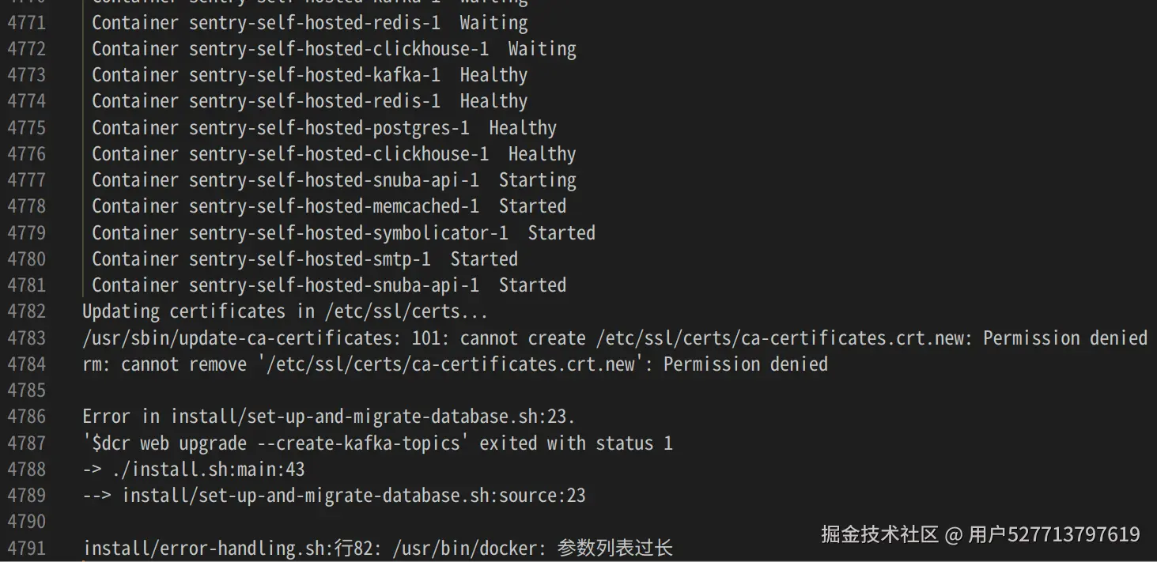Image resolution: width=1157 pixels, height=562 pixels.
Task: Click the 'sentry-self-hosted-smtp-1 Started' line
Action: pyautogui.click(x=304, y=259)
